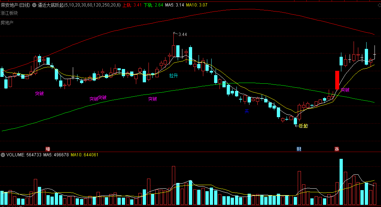The height and width of the screenshot is (207, 381).
Task: Click the cyan 拉升 signal label
Action: 173,75
